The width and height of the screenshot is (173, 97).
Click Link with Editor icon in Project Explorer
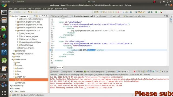point(37,16)
